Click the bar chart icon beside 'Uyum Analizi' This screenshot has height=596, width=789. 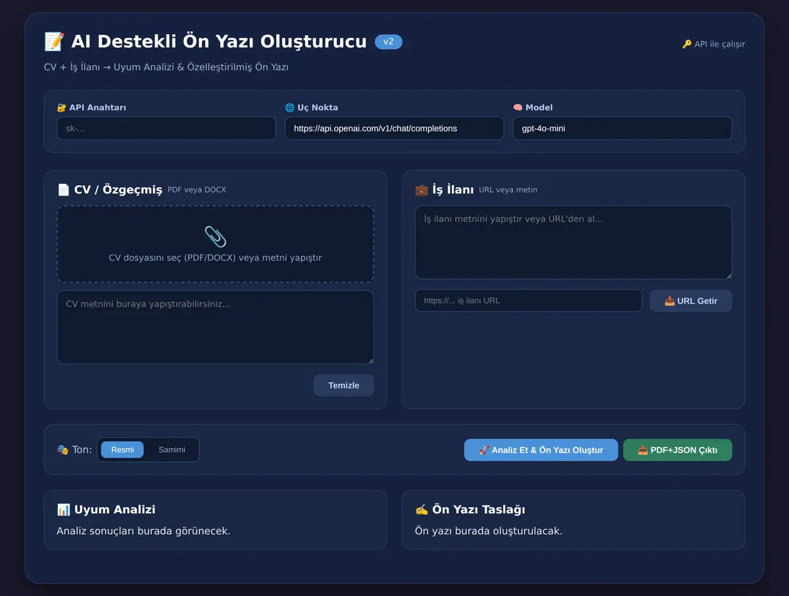(64, 509)
